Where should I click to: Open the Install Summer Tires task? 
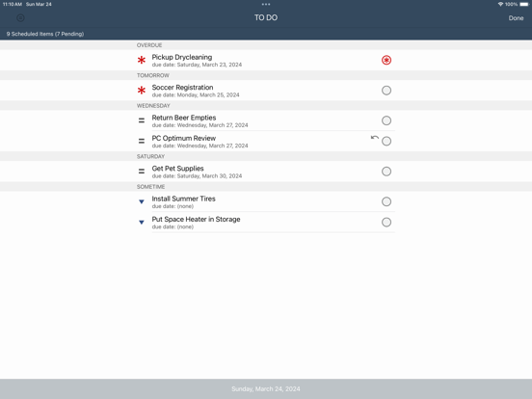click(x=266, y=201)
